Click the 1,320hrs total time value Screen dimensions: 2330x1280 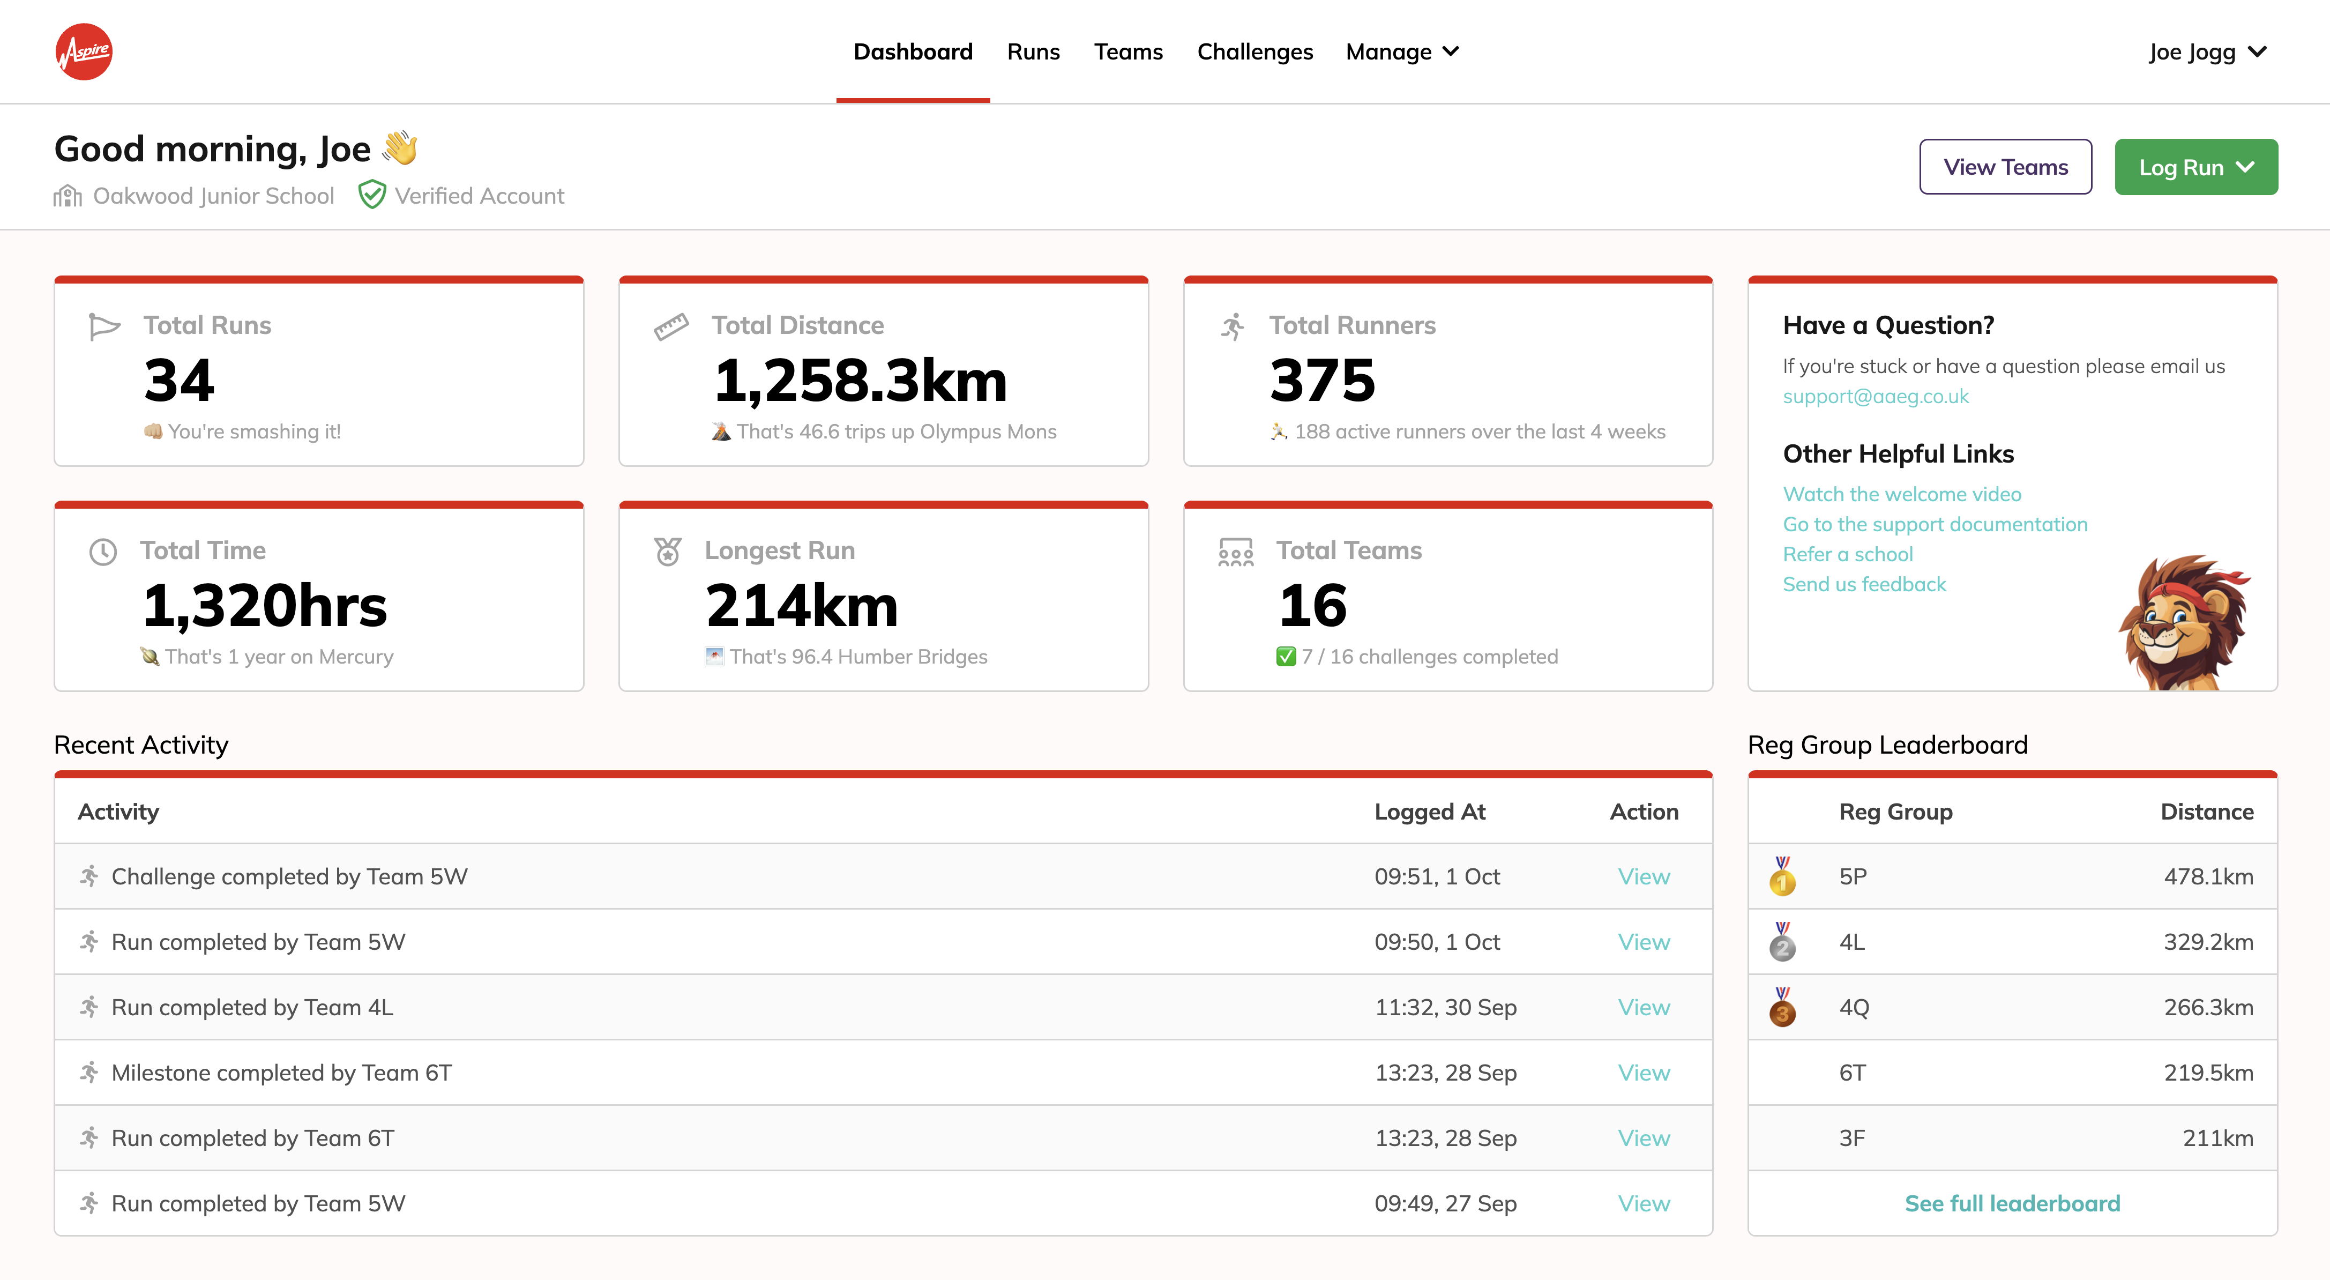point(264,605)
